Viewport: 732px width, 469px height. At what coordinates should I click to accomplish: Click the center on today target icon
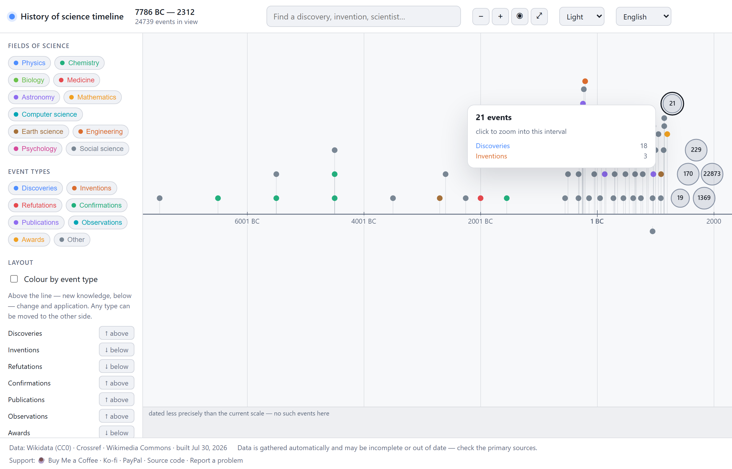[520, 17]
